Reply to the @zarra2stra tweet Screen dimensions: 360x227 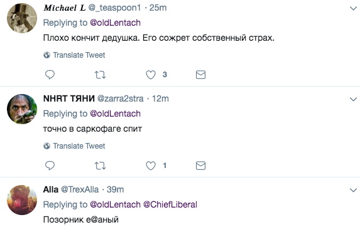pyautogui.click(x=50, y=166)
